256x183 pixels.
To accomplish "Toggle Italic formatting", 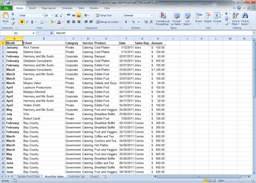I will [27, 22].
